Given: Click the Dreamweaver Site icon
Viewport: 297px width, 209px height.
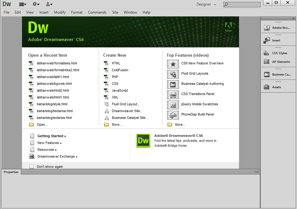Looking at the screenshot, I should pyautogui.click(x=107, y=111).
